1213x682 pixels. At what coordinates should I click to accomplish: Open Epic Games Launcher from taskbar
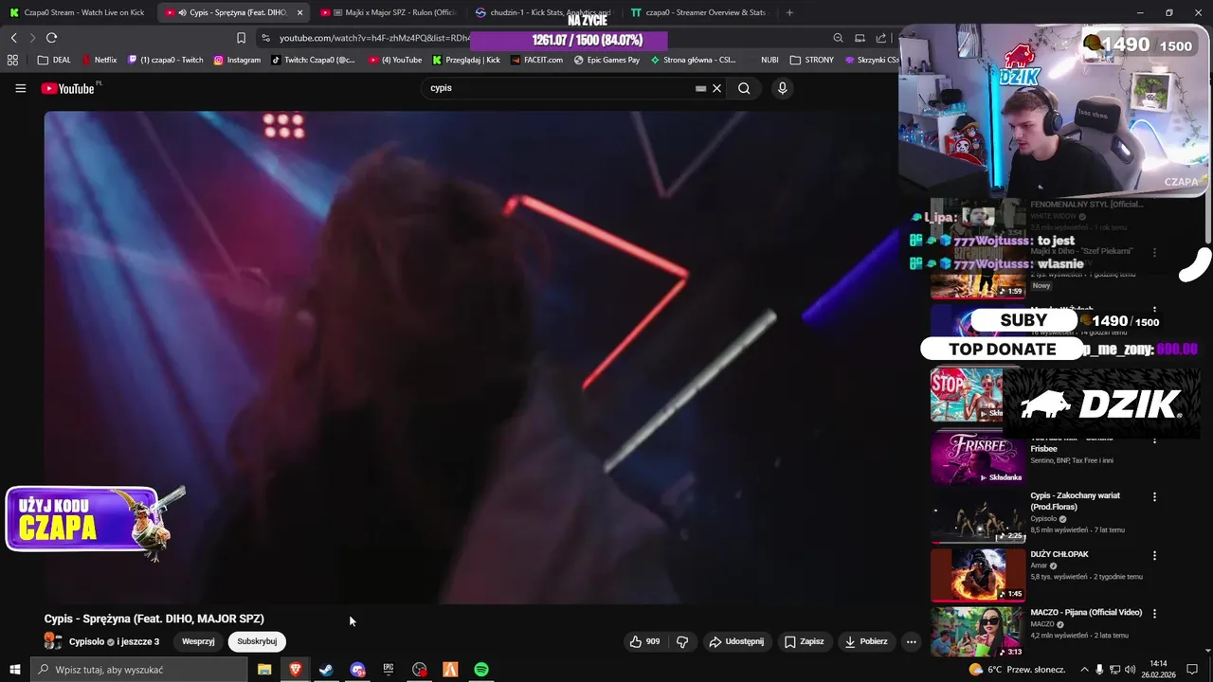389,670
